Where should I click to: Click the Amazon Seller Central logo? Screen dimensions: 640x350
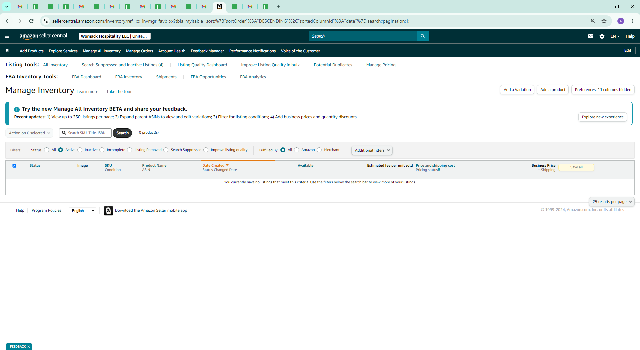[x=43, y=36]
